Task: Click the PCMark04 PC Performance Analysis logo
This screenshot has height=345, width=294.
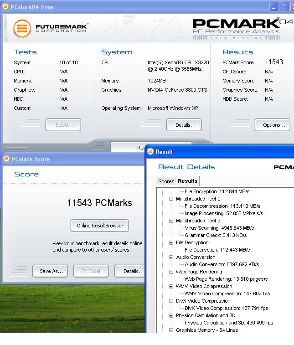Action: pos(243,29)
